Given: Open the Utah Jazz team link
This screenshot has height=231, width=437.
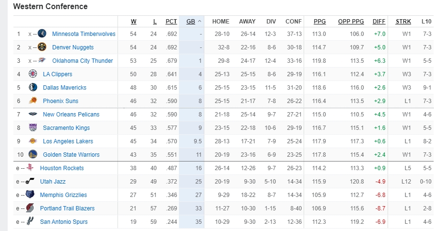Looking at the screenshot, I should [53, 182].
